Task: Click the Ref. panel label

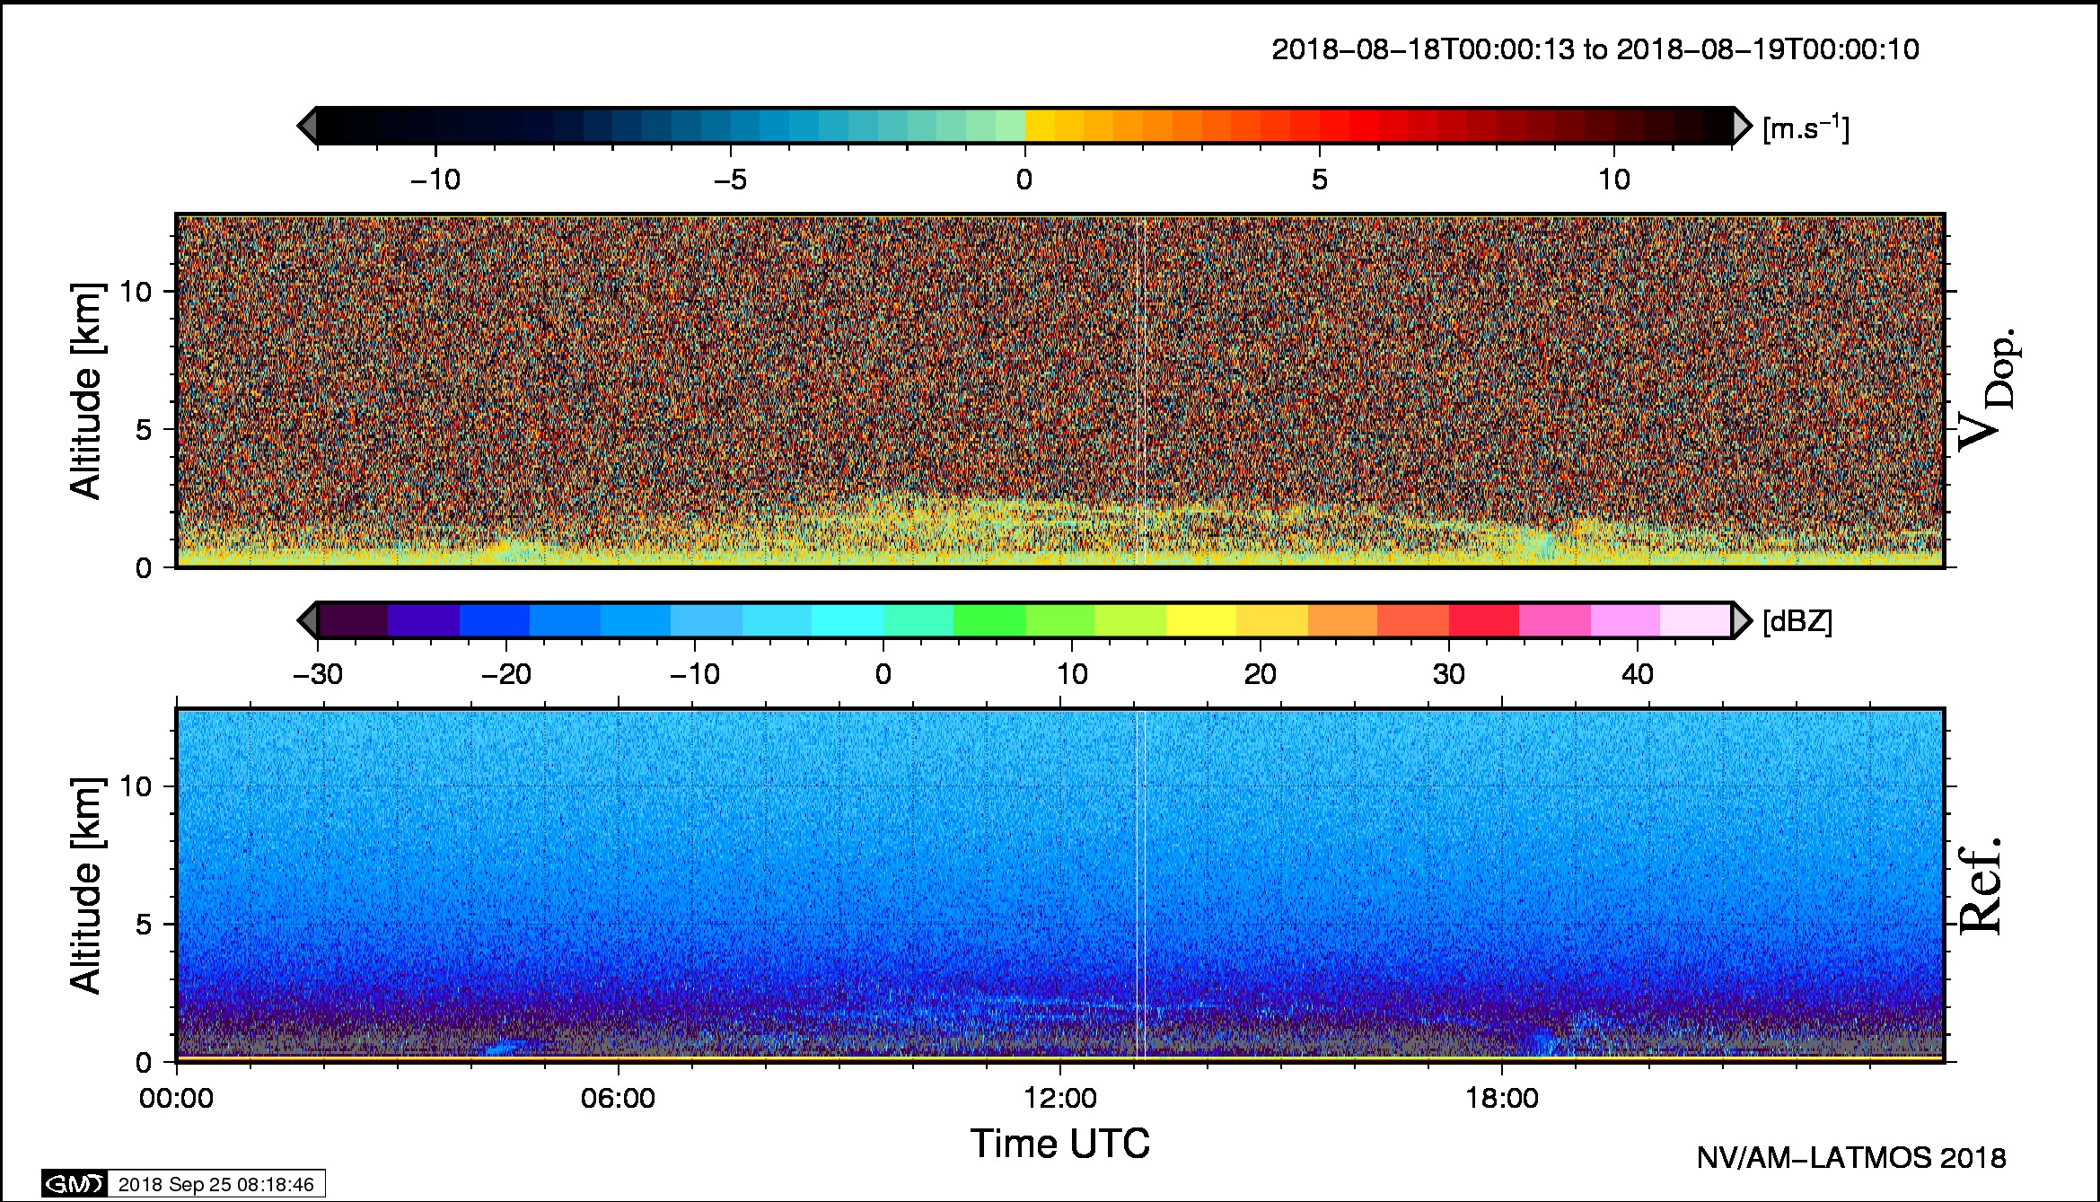Action: click(1980, 887)
